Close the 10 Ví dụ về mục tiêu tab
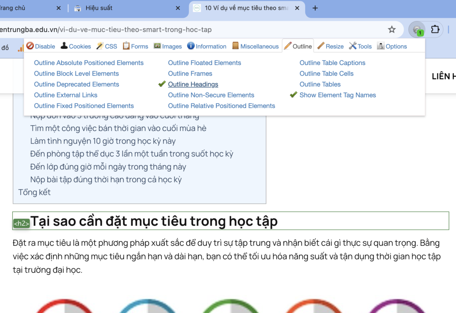Screen dimensions: 456x313 tap(297, 8)
